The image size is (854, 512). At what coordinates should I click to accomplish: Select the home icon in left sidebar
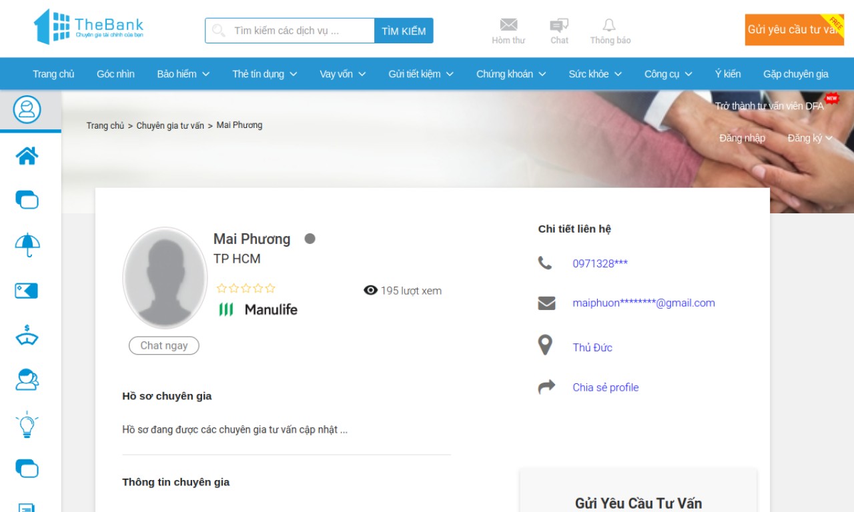(x=27, y=156)
